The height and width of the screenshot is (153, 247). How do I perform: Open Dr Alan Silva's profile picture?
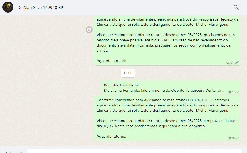8,7
